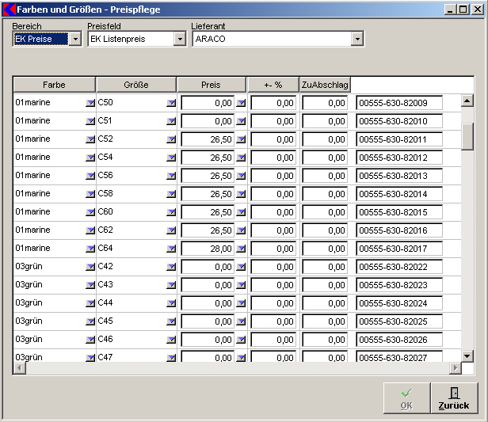This screenshot has width=488, height=422.
Task: Open Größe picker arrow for C44
Action: pos(171,303)
